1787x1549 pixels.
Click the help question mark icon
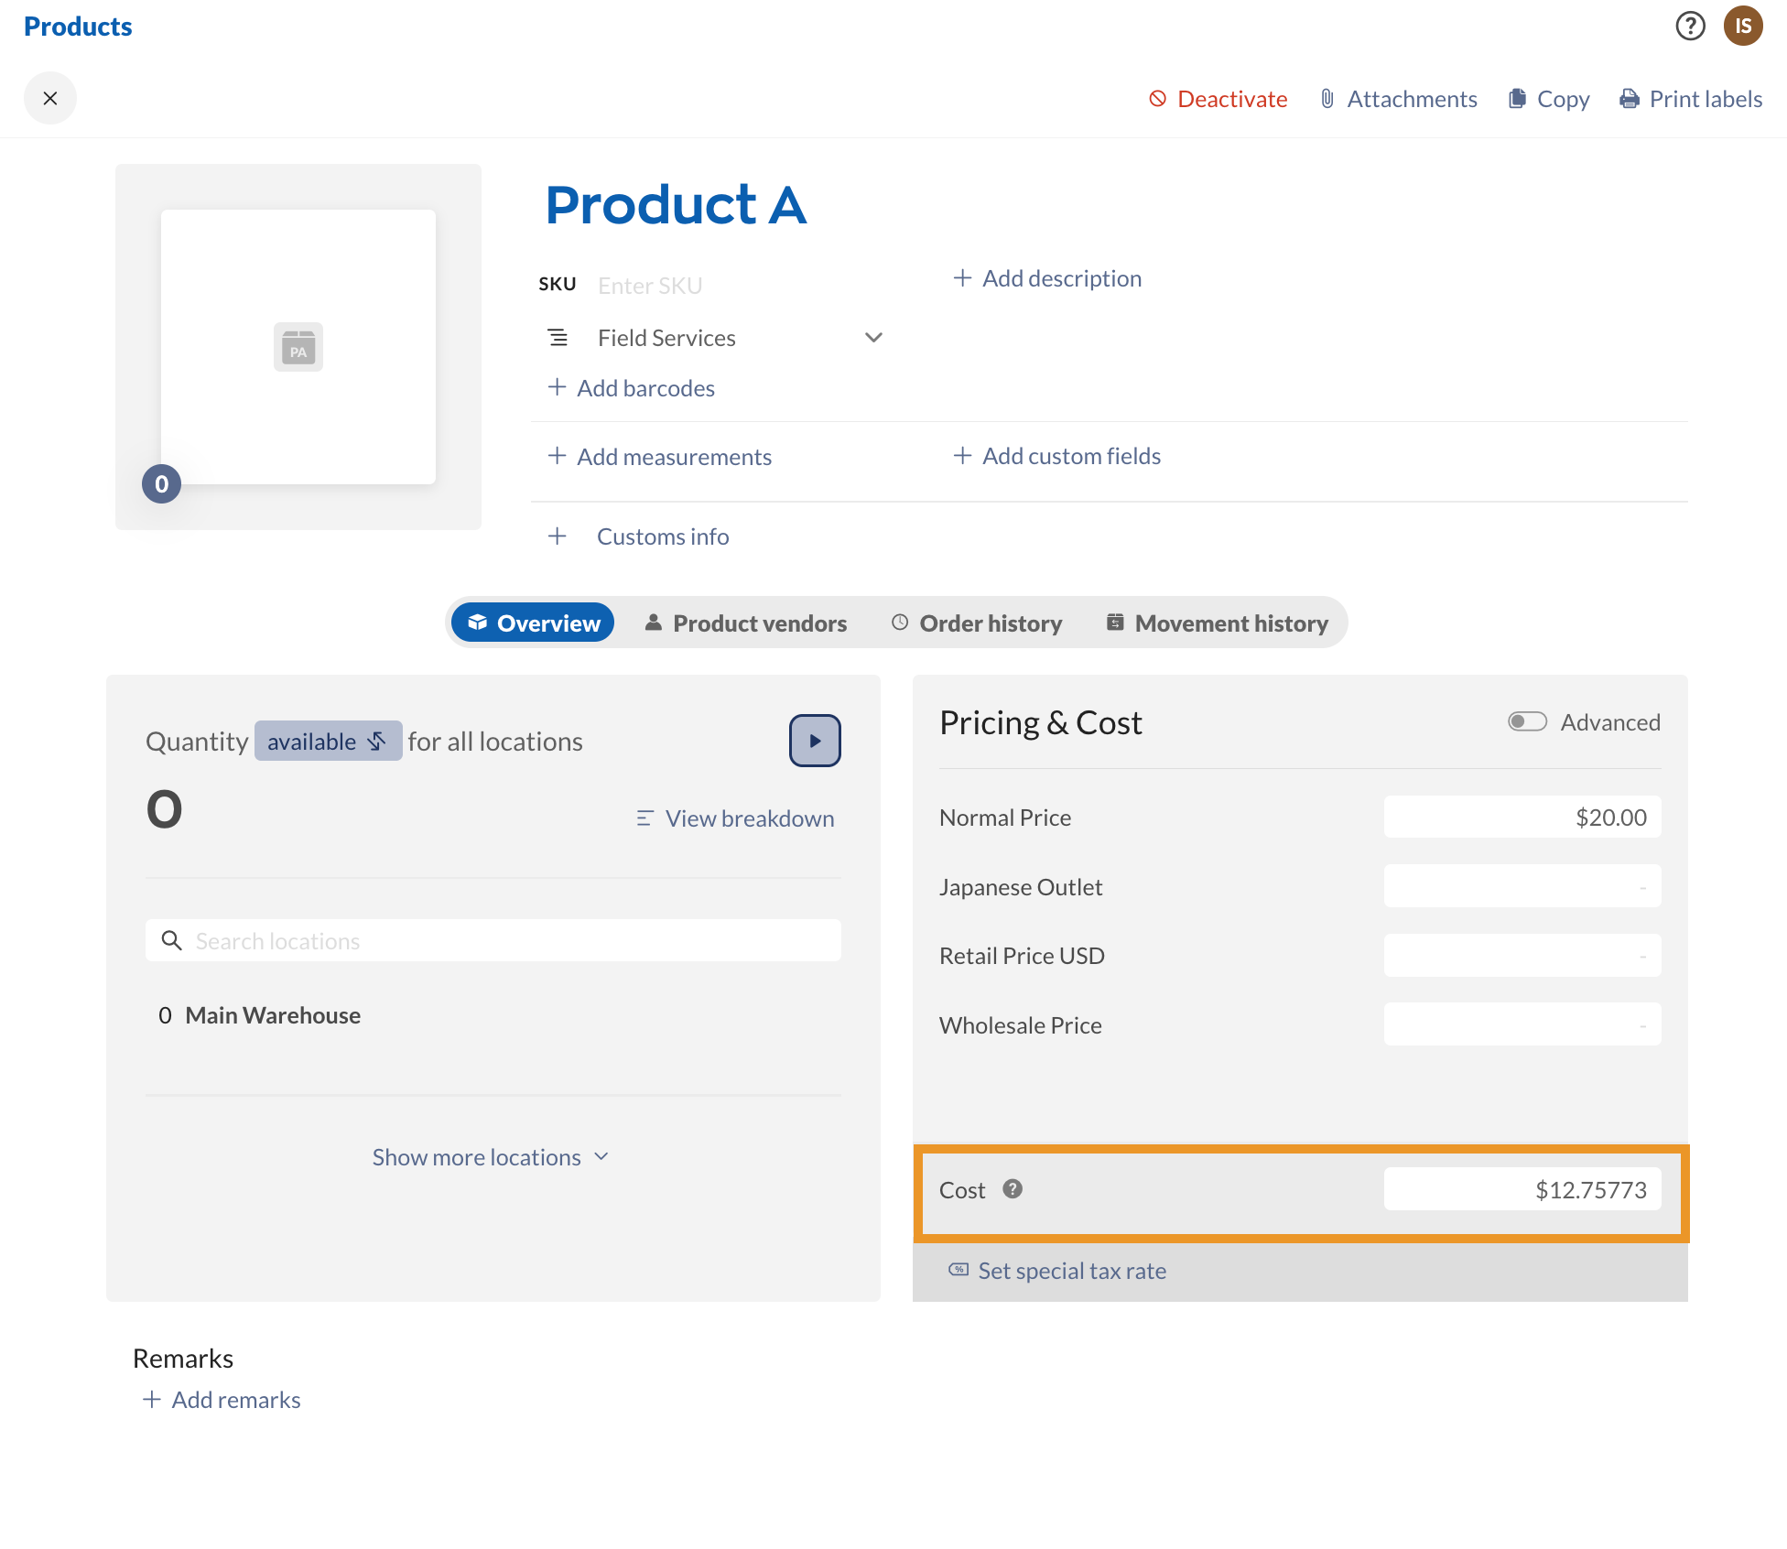pyautogui.click(x=1690, y=26)
